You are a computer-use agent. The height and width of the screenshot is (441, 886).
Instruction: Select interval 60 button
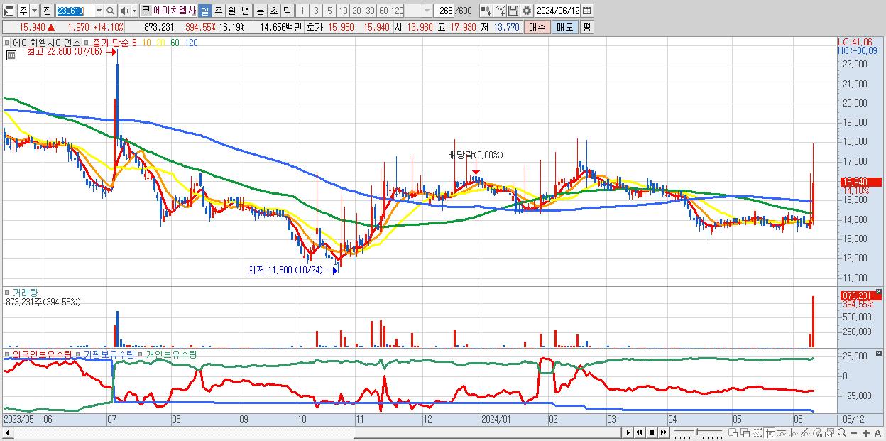[383, 11]
